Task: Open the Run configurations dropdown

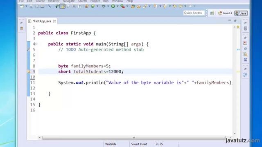Action: [117, 7]
